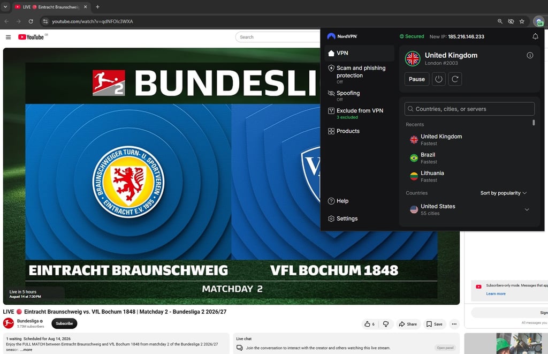Click the United Kingdom flag in connection card
Viewport: 548px width, 354px height.
[413, 58]
